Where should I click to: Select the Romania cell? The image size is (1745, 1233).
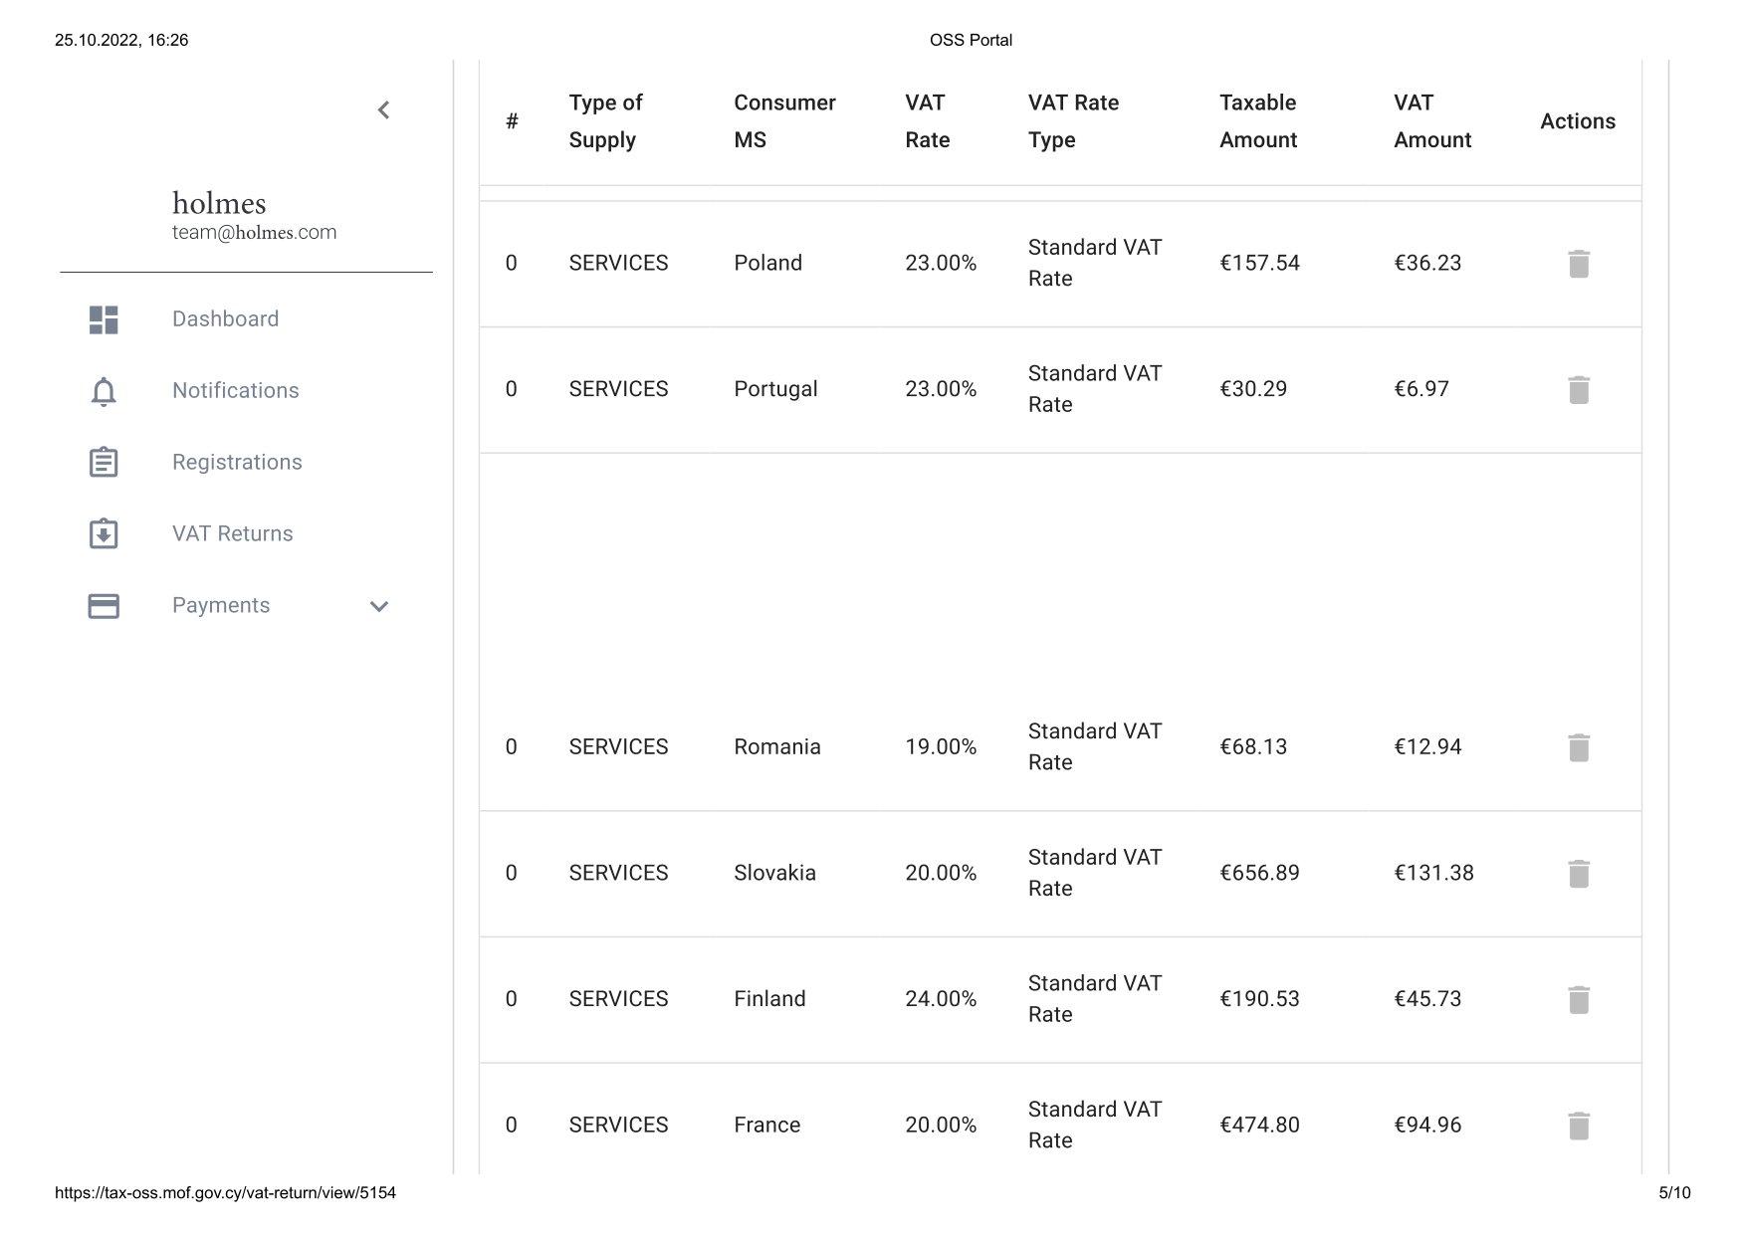point(777,746)
